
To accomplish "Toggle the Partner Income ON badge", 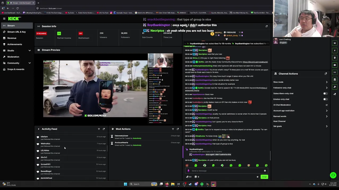I will (59, 34).
